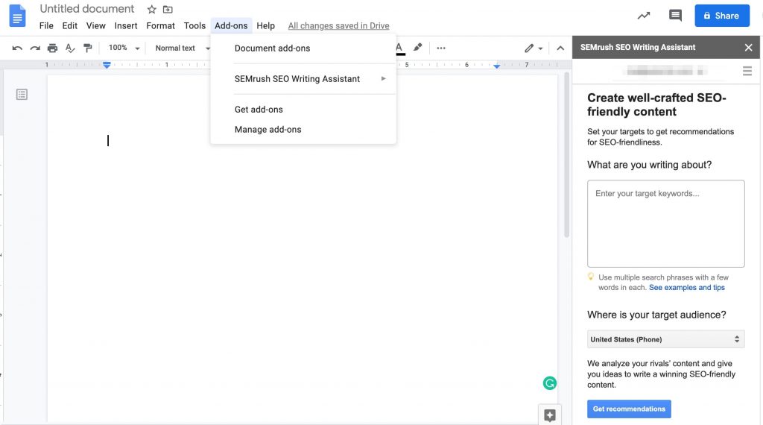Click the Explore button at bottom
Screen dimensions: 763x425
[550, 415]
